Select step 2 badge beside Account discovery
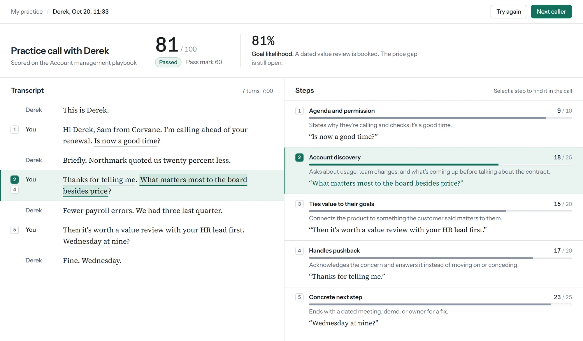The width and height of the screenshot is (583, 341). pyautogui.click(x=299, y=157)
